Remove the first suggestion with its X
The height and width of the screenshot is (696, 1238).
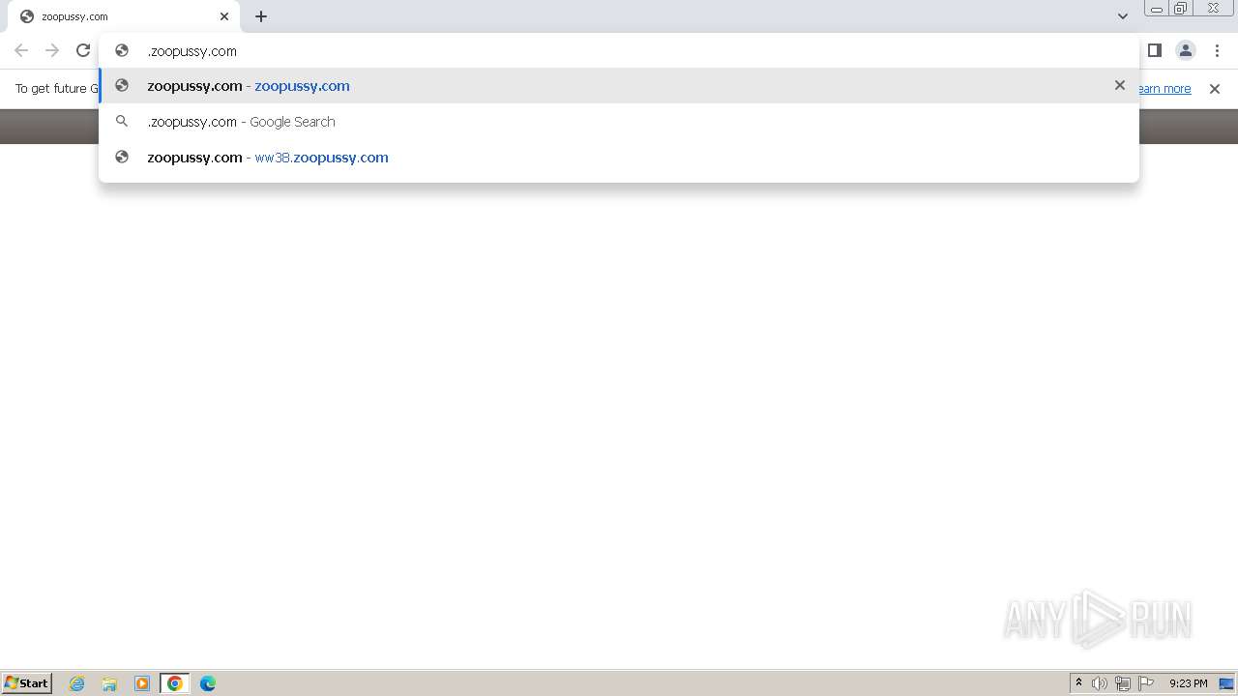1120,85
